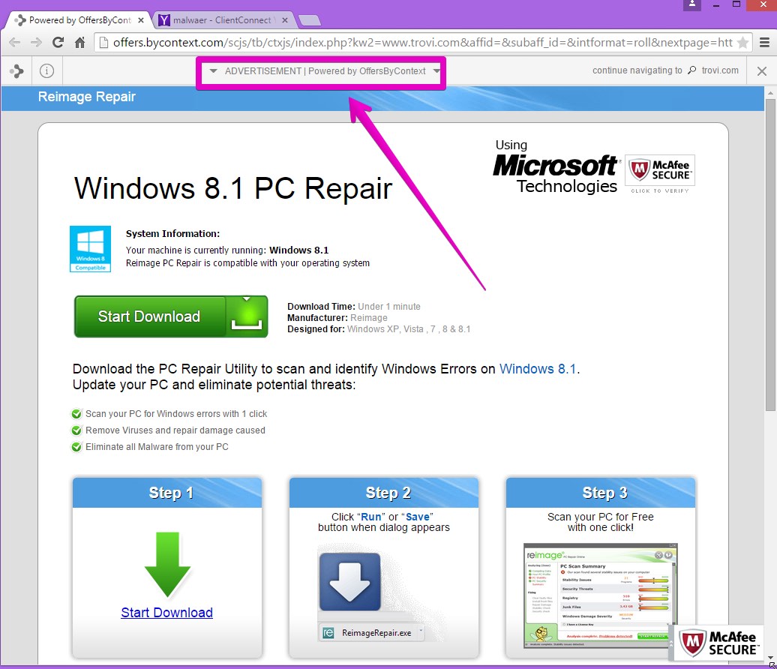777x669 pixels.
Task: Click the checkmark beside 'Remove Viruses and repair damage'
Action: pyautogui.click(x=76, y=430)
